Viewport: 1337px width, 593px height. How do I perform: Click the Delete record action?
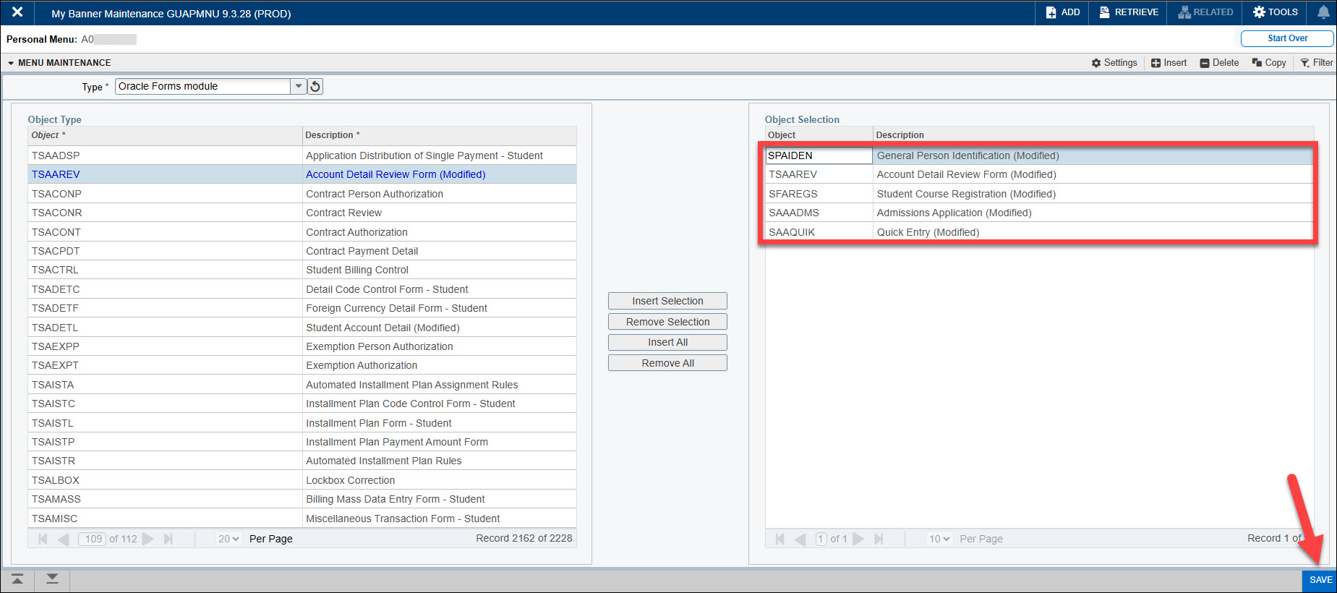click(1219, 63)
